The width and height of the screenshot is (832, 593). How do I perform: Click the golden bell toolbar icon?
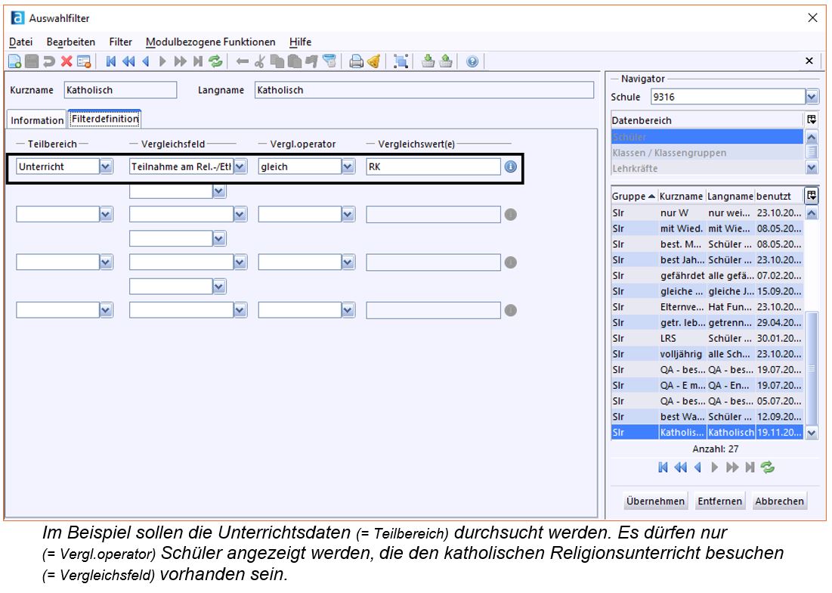[x=373, y=61]
